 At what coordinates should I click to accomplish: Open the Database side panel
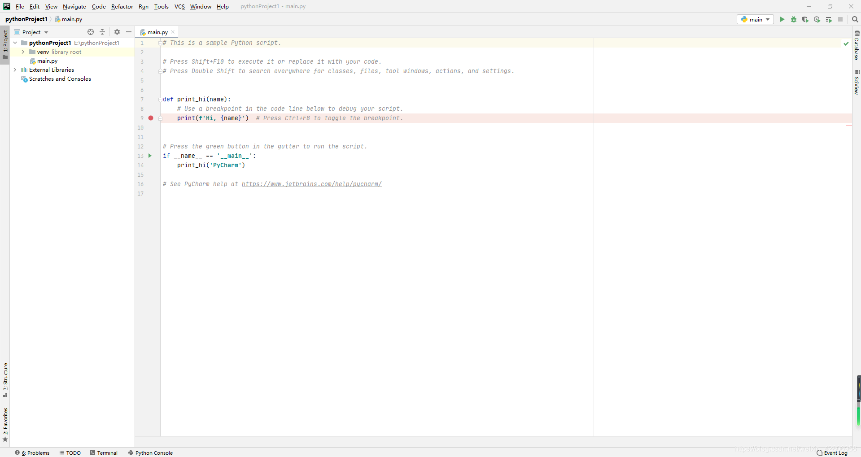click(x=857, y=45)
